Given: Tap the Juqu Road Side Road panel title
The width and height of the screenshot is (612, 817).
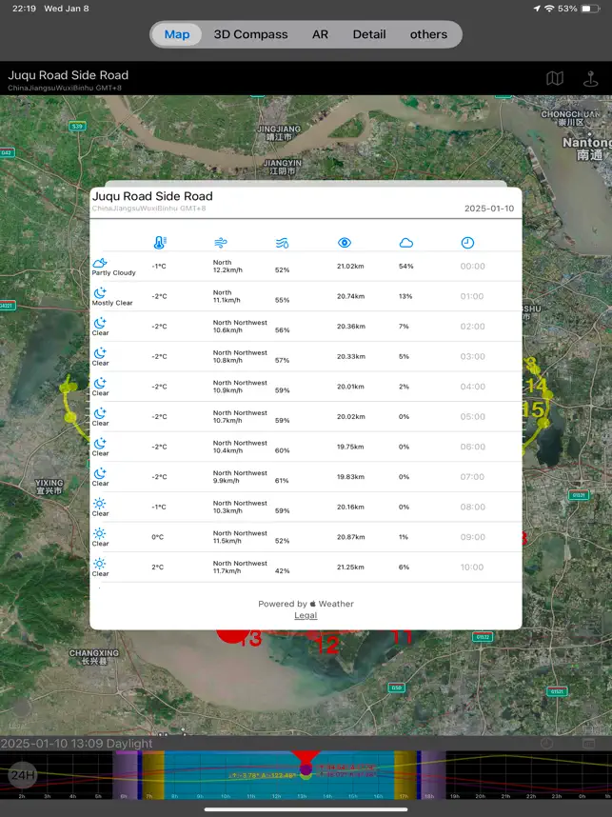Looking at the screenshot, I should point(152,196).
